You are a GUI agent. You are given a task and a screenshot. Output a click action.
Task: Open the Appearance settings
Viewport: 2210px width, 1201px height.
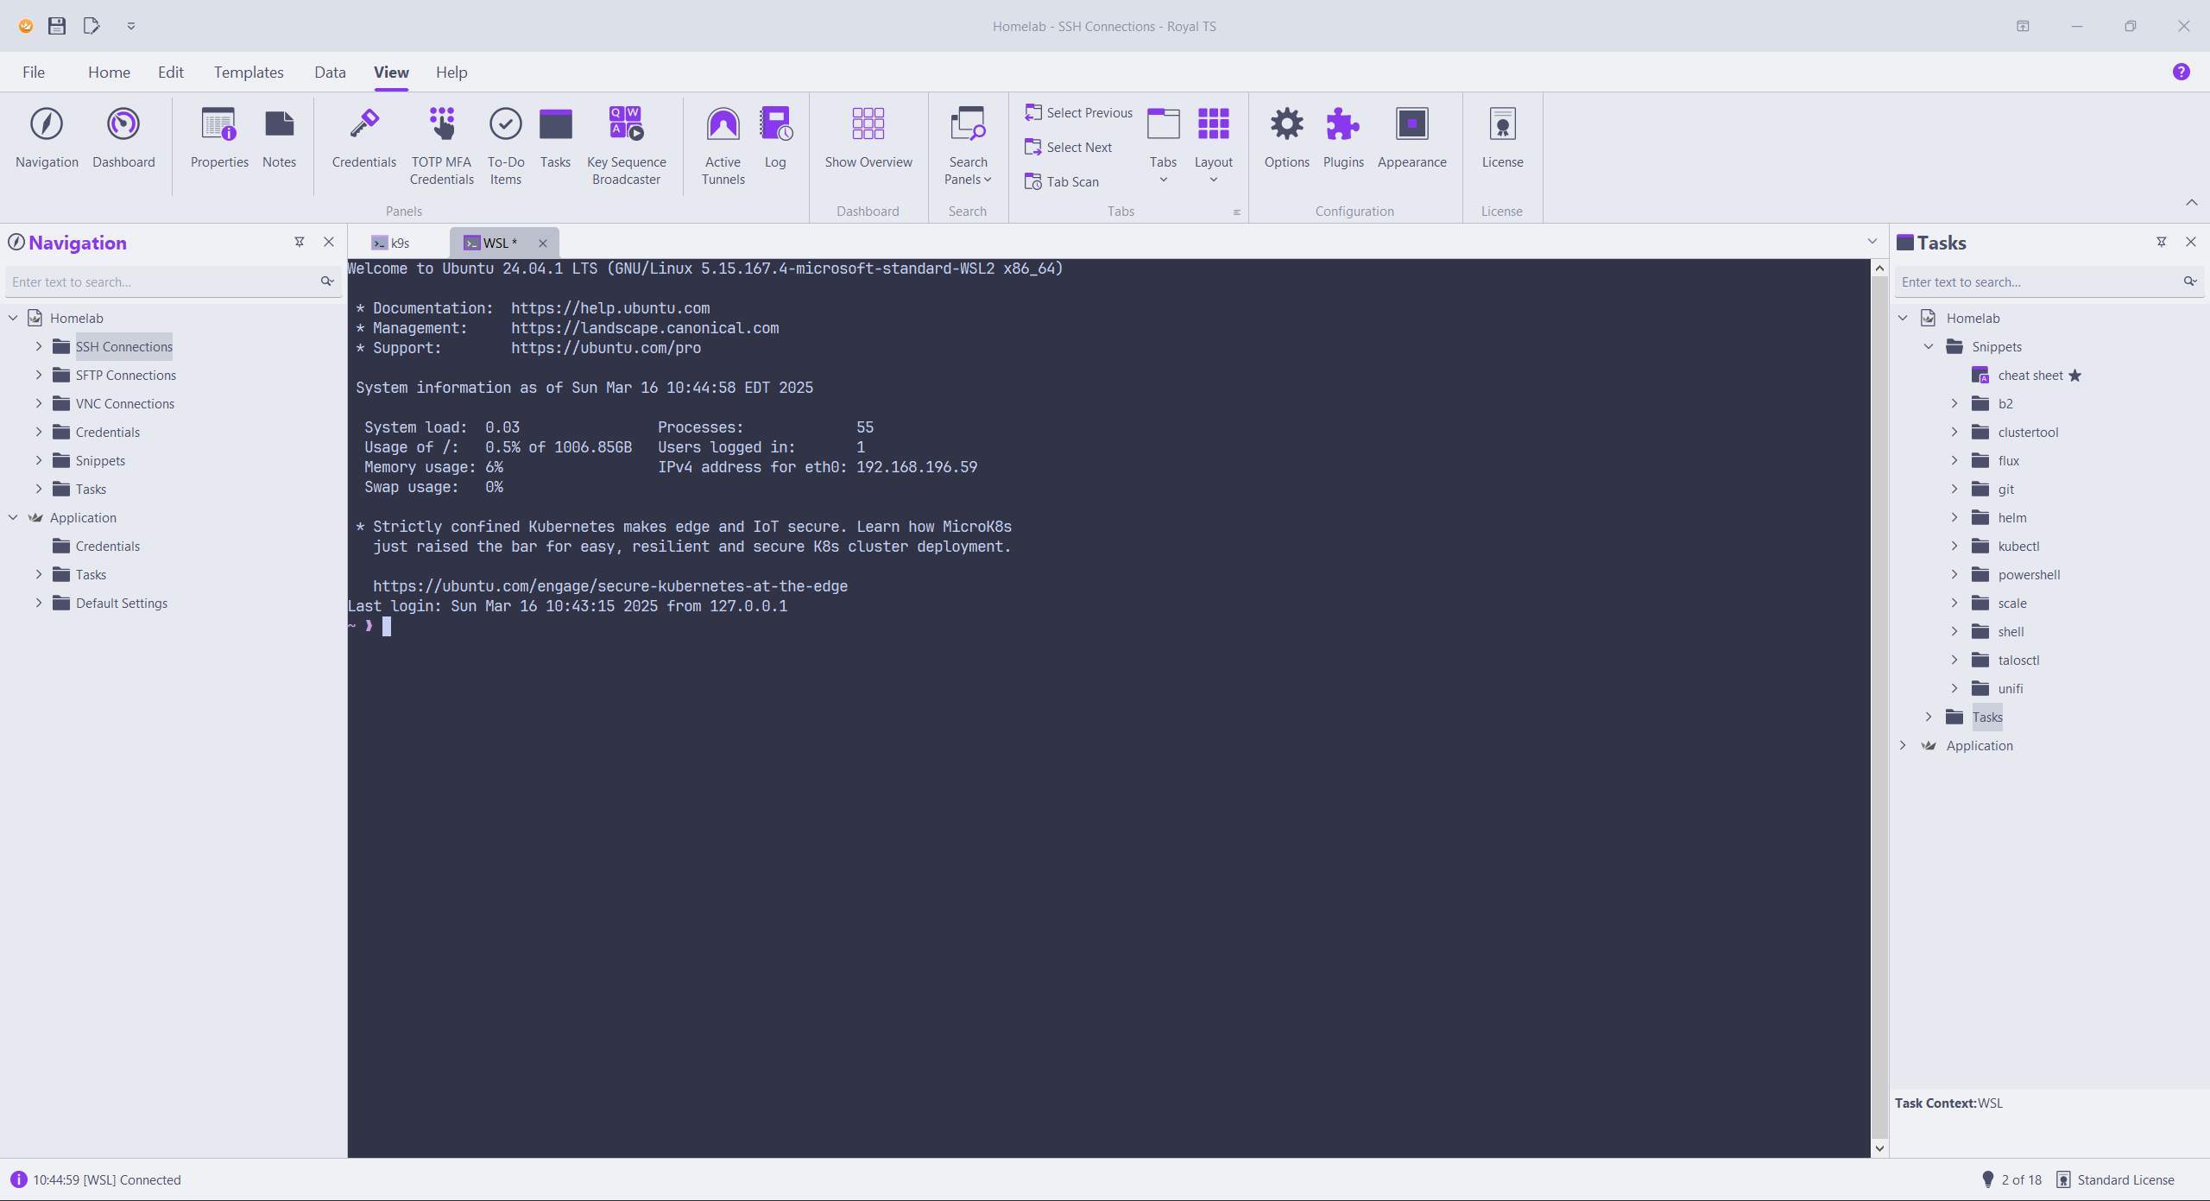click(x=1411, y=126)
